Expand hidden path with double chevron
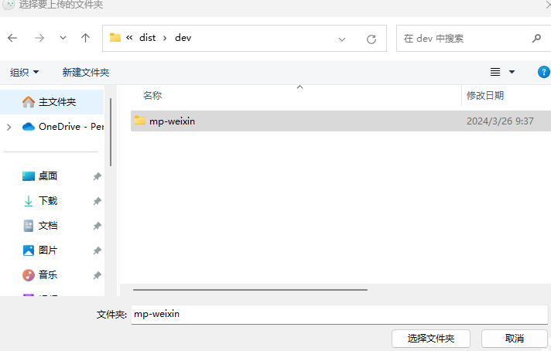Screen dimensions: 551x351 pos(129,38)
